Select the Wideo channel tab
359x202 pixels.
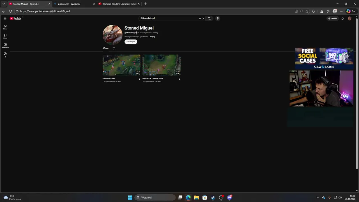tap(105, 48)
